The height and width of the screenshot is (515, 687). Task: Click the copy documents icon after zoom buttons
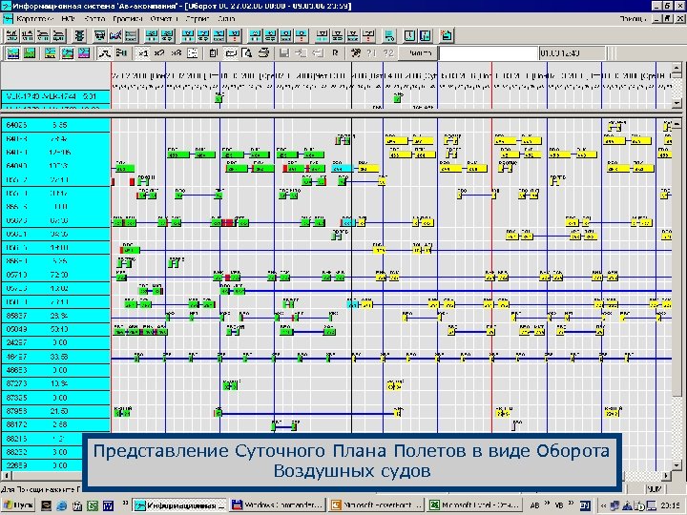pyautogui.click(x=214, y=53)
